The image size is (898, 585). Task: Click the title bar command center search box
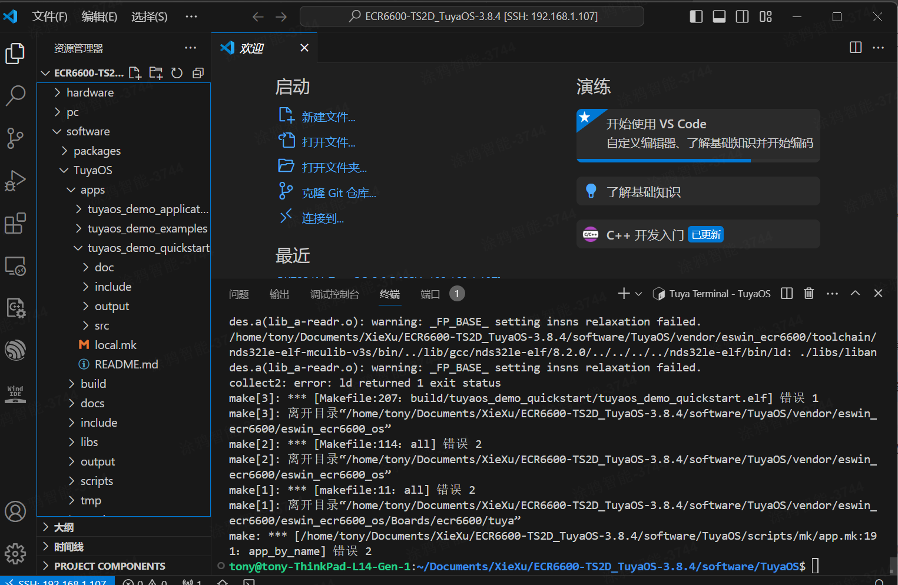point(472,16)
